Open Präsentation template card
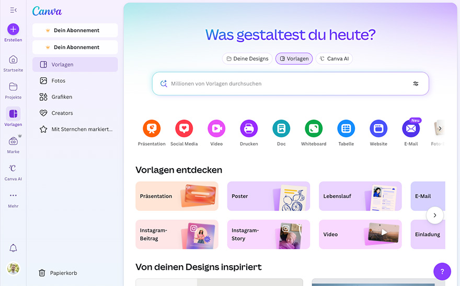Screen dimensions: 460x286 tap(177, 196)
